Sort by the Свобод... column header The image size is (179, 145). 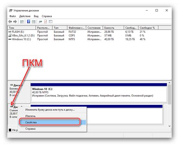131,28
